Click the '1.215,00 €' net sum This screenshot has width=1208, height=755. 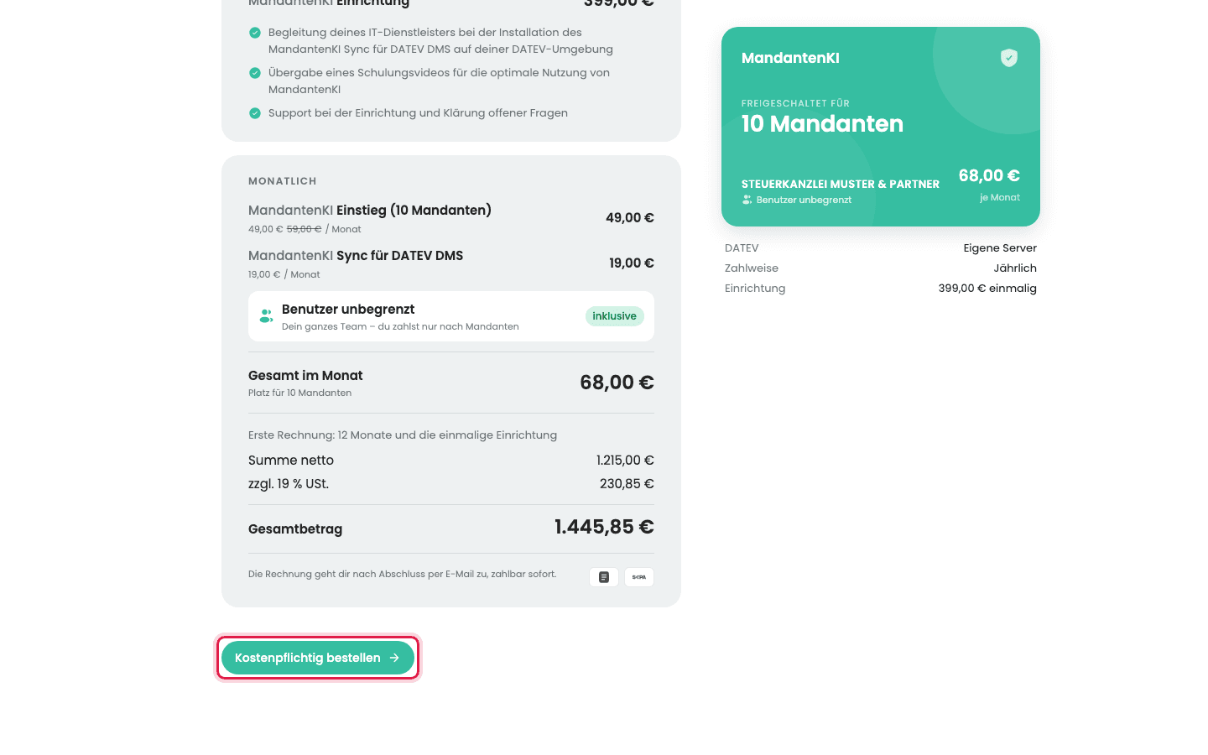tap(625, 461)
